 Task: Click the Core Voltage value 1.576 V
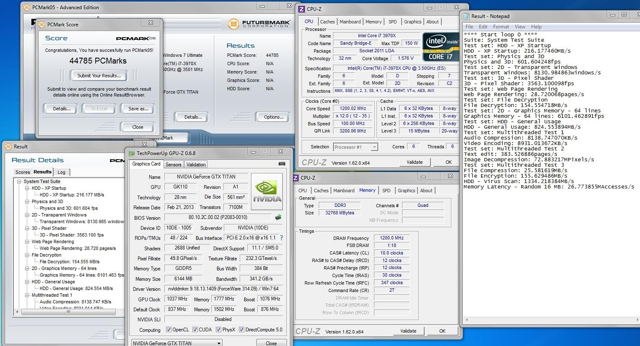[x=405, y=59]
